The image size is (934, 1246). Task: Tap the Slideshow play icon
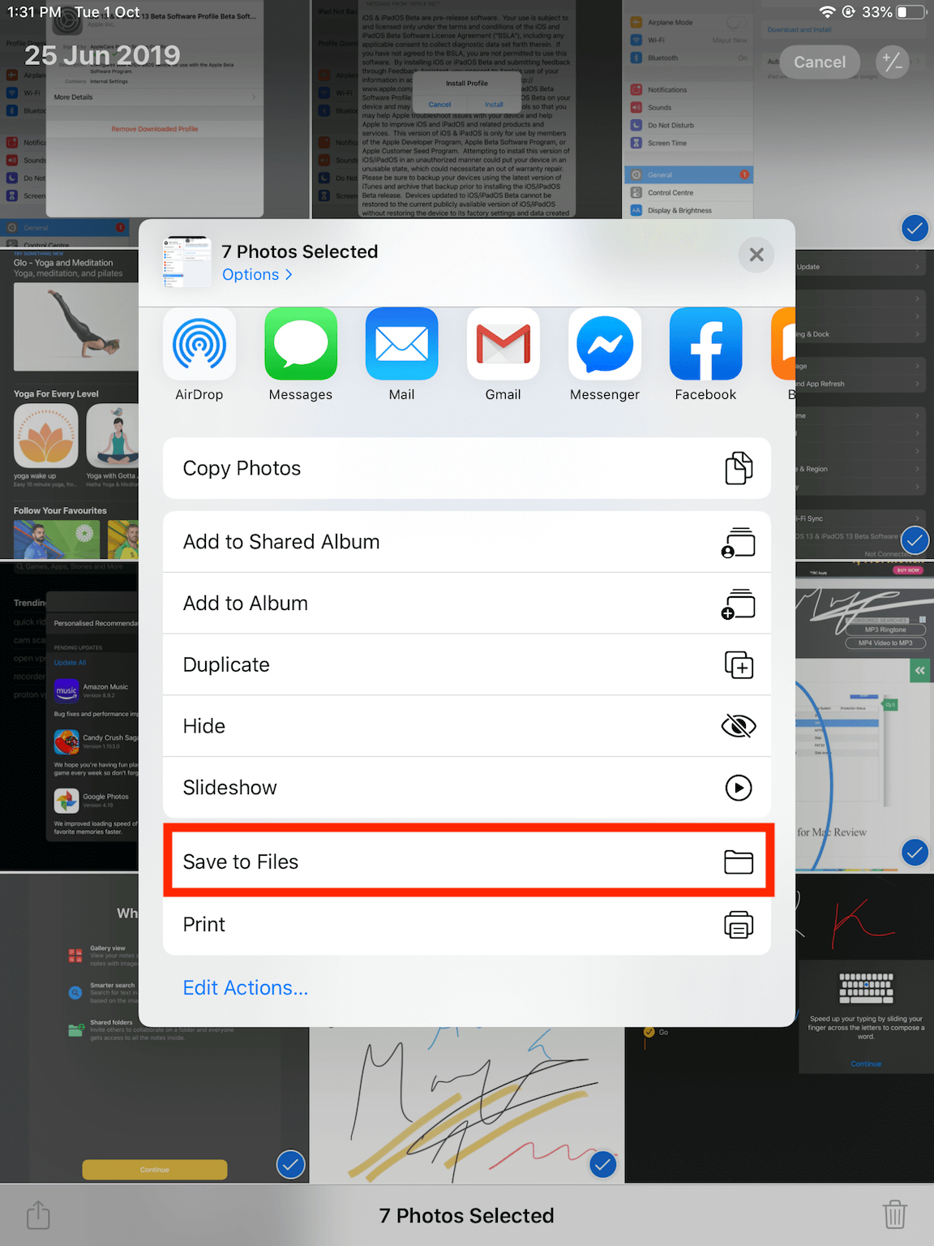coord(739,787)
